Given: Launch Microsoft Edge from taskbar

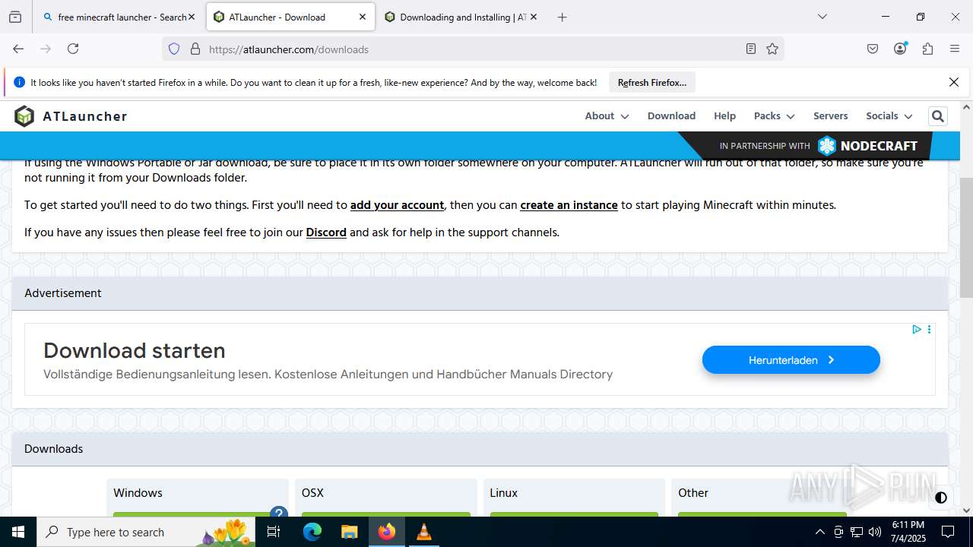Looking at the screenshot, I should 312,532.
